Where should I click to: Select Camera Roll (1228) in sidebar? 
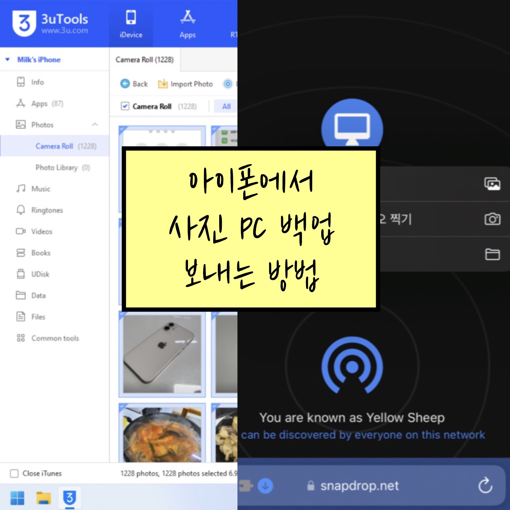55,146
